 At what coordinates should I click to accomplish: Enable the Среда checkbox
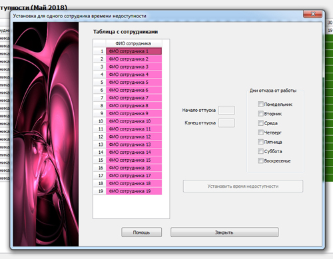click(x=260, y=123)
